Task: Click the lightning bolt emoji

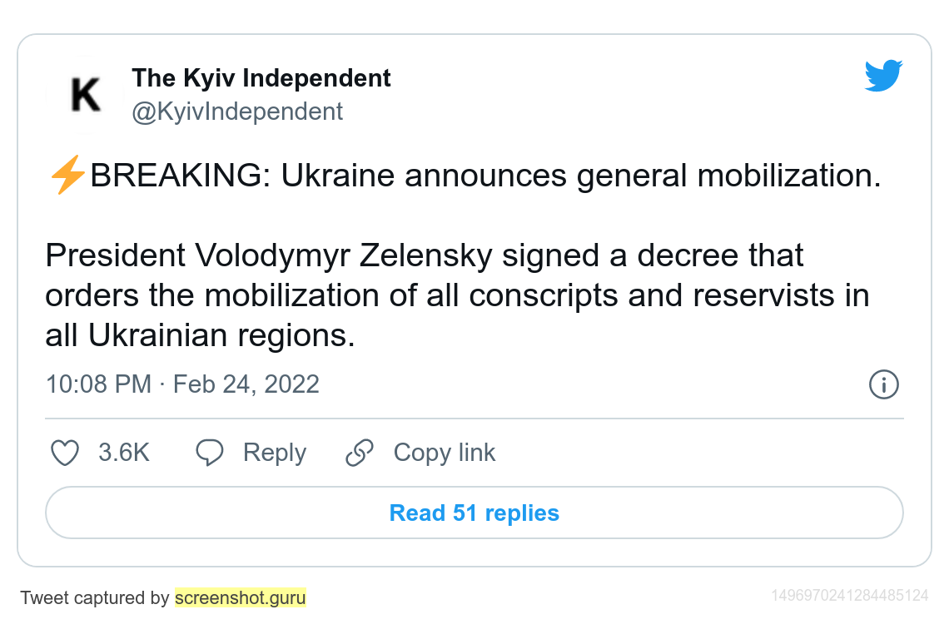Action: pos(67,176)
